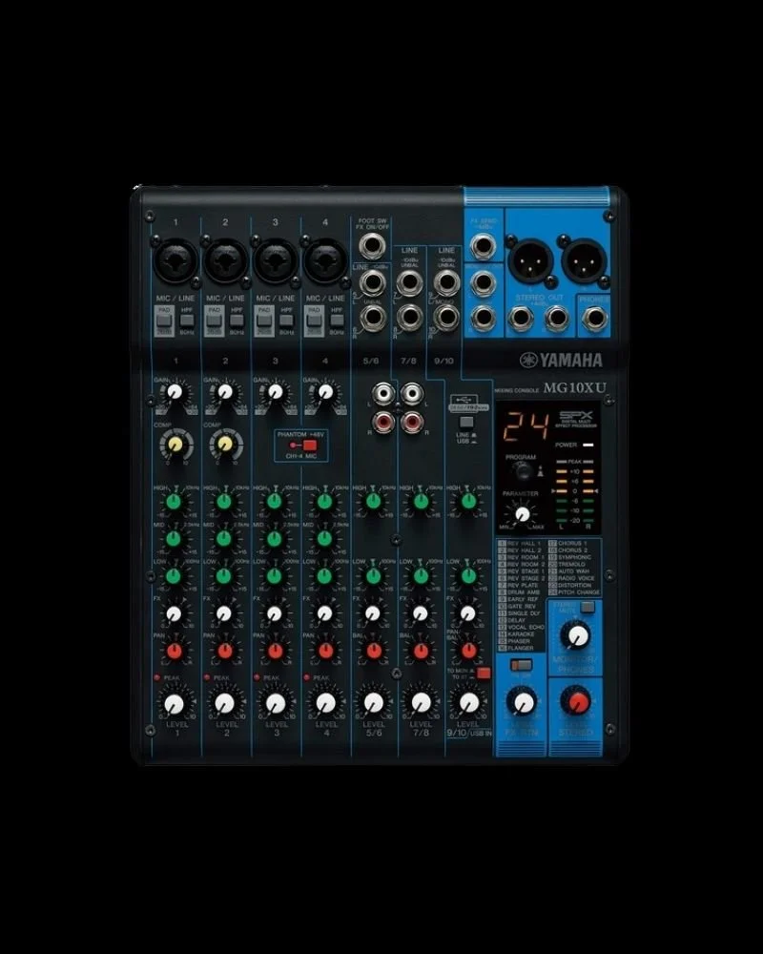Toggle the red TO MON / TO ST switch
The width and height of the screenshot is (763, 954).
point(484,673)
